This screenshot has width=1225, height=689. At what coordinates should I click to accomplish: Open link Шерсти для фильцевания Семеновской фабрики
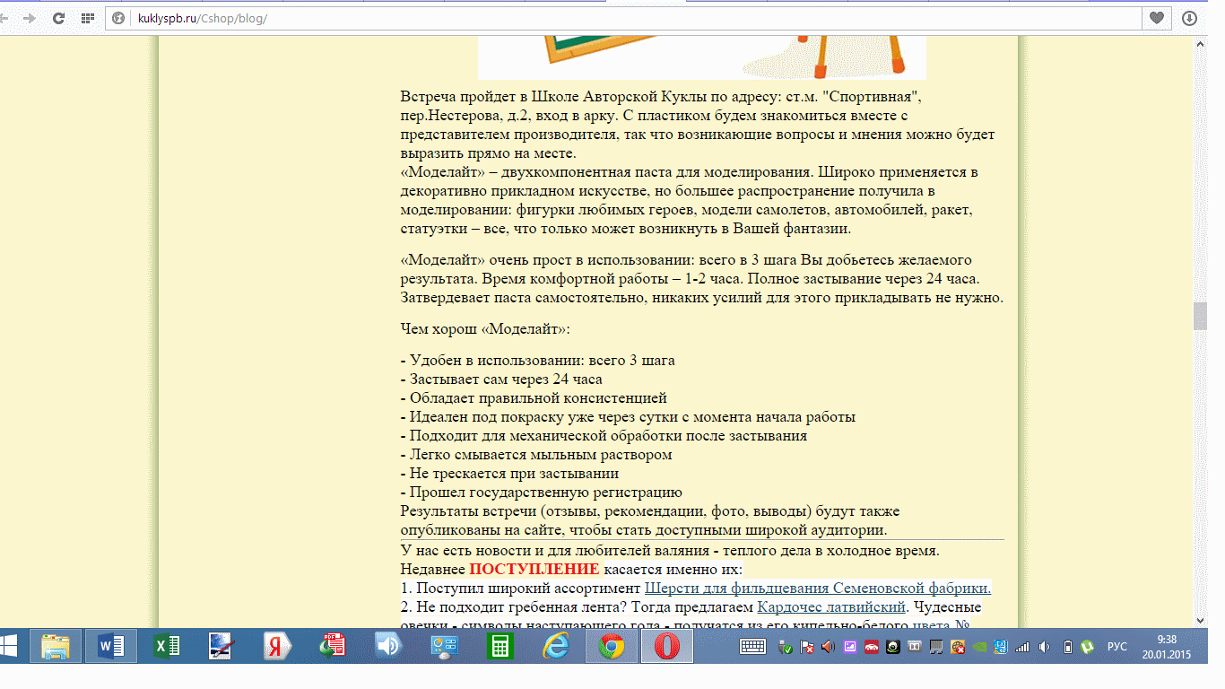pyautogui.click(x=818, y=589)
